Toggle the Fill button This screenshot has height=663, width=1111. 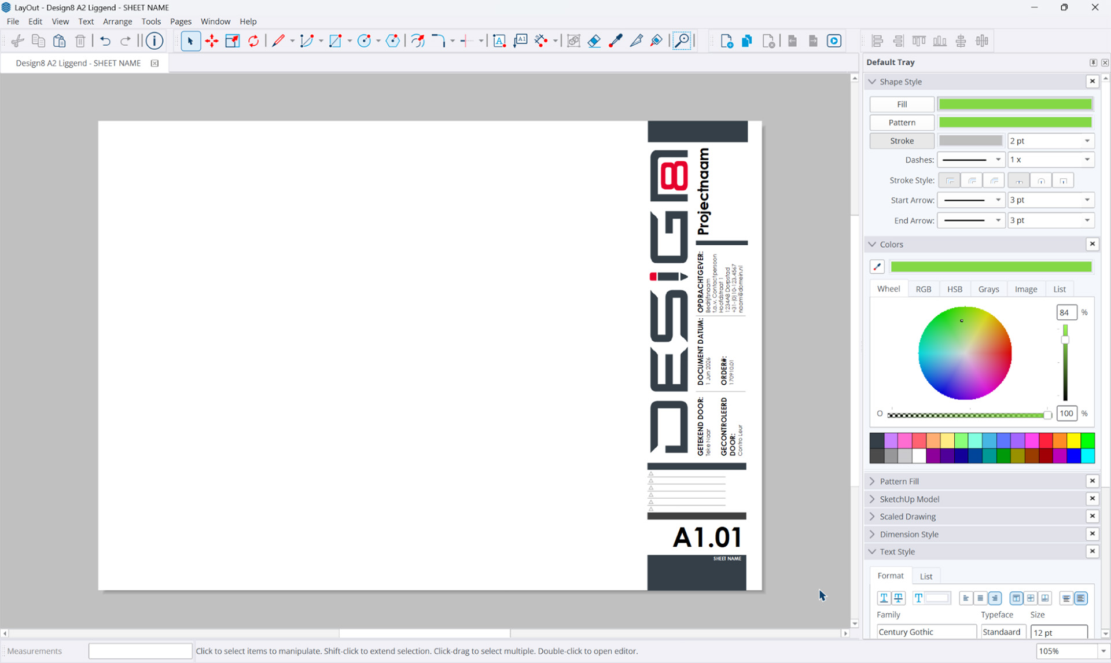(x=902, y=104)
